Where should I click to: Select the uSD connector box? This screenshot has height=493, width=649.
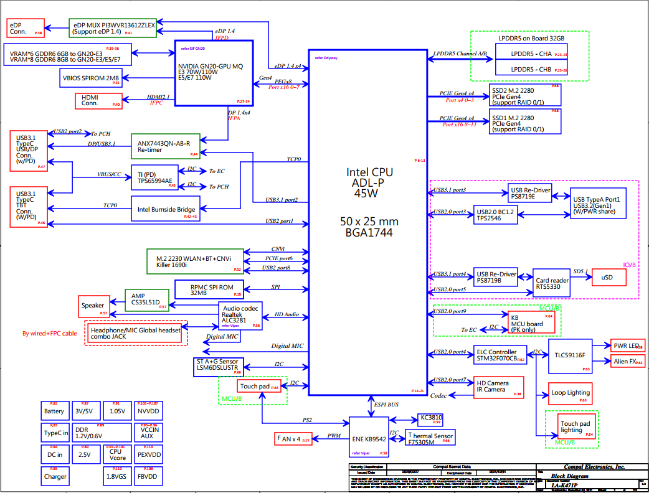[x=609, y=277]
